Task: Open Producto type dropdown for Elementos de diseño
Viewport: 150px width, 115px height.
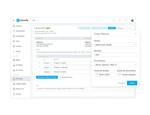Action: 48,72
